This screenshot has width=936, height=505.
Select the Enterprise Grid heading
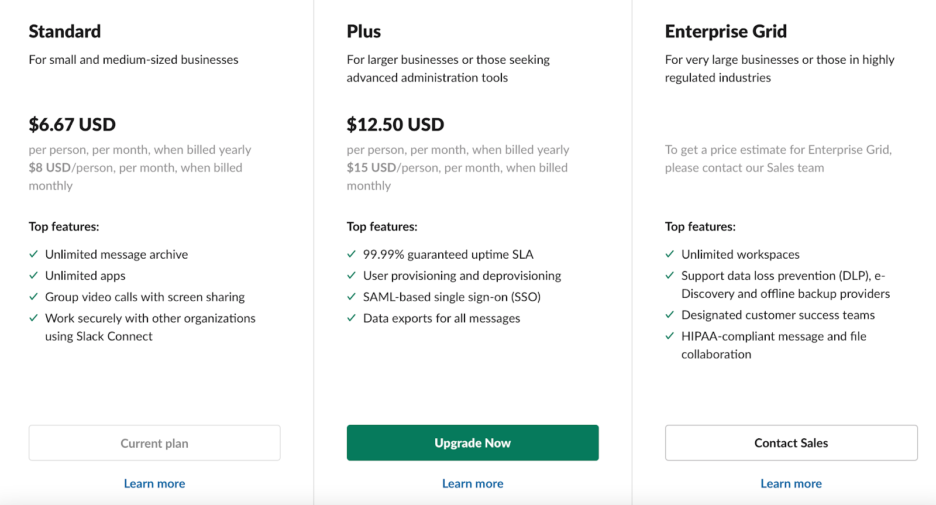[x=726, y=31]
